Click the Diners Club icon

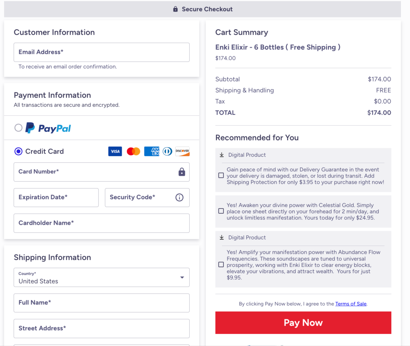click(167, 151)
